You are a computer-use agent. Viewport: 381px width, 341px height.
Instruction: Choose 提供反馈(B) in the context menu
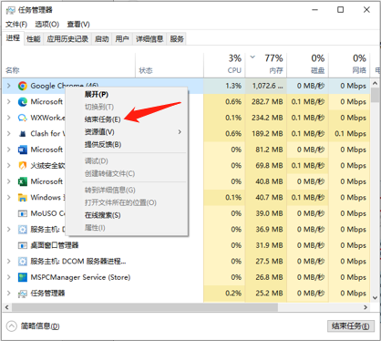pos(103,145)
